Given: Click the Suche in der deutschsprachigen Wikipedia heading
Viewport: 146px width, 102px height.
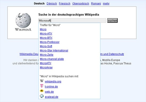Looking at the screenshot, I should [69, 15].
